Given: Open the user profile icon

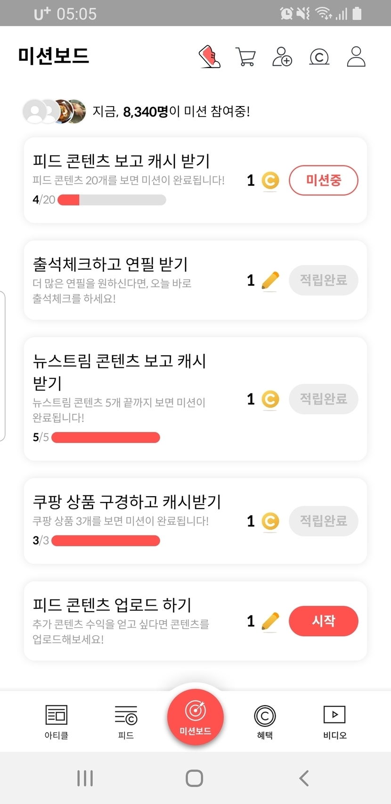Looking at the screenshot, I should tap(356, 57).
